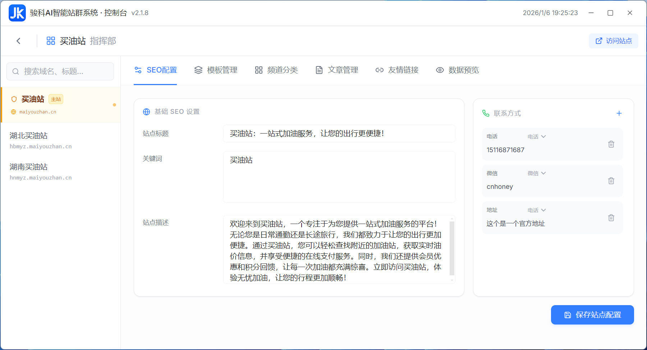Delete the 地址 contact entry
This screenshot has height=350, width=647.
pos(611,218)
